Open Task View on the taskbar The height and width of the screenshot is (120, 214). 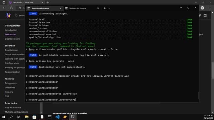(x=19, y=117)
